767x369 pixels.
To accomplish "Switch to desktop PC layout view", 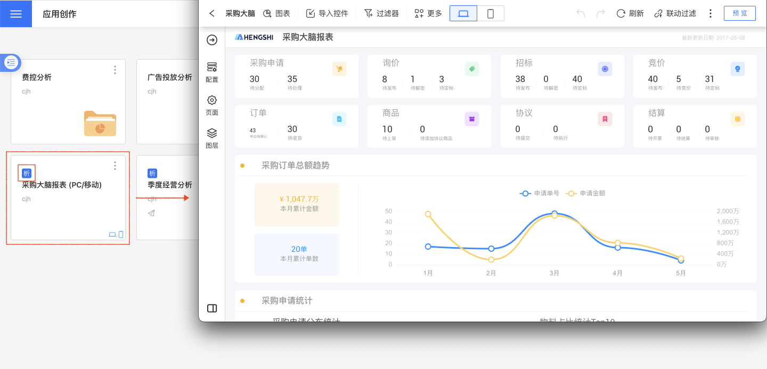I will pyautogui.click(x=463, y=13).
